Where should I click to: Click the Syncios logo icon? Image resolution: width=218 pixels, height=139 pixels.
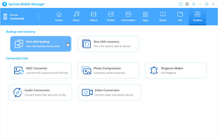tap(5, 4)
